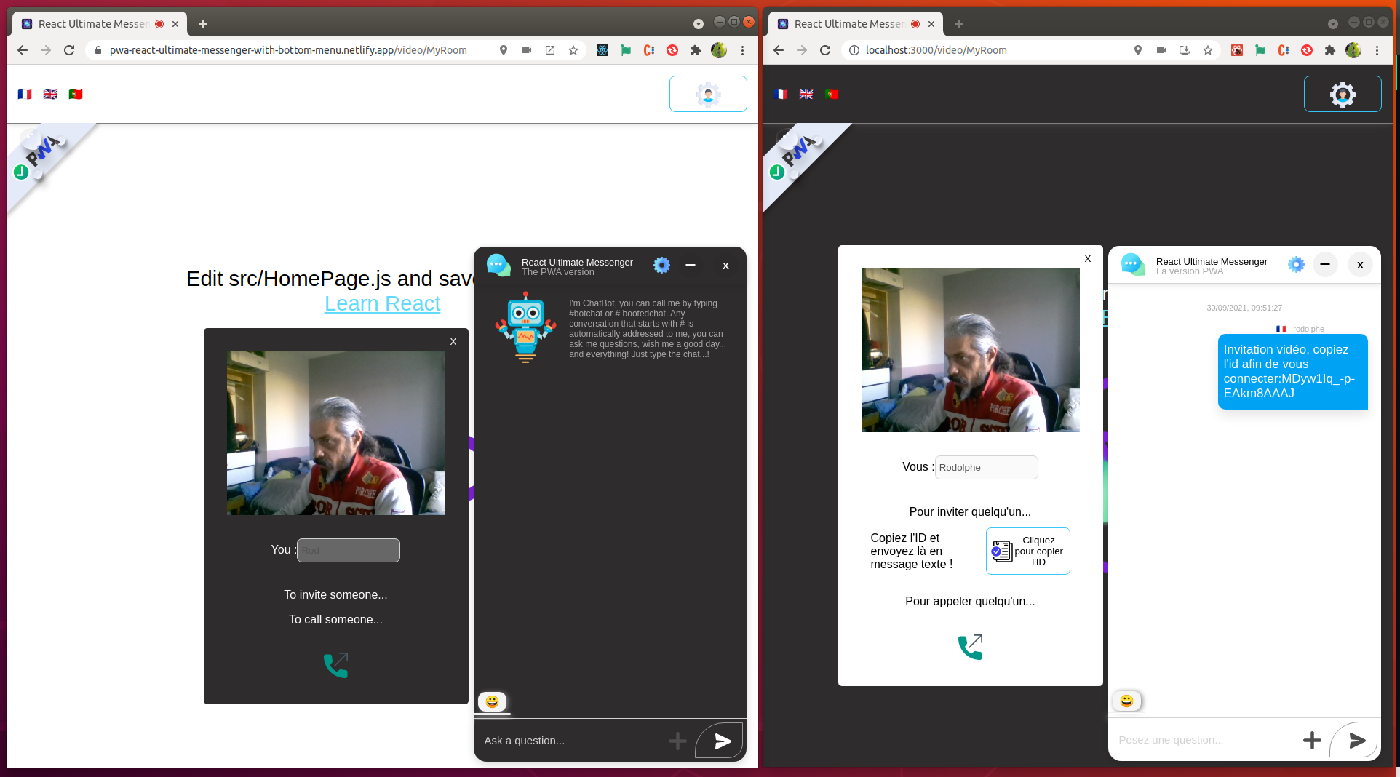Click plus attachment icon in French chat
The width and height of the screenshot is (1400, 777).
point(1311,740)
